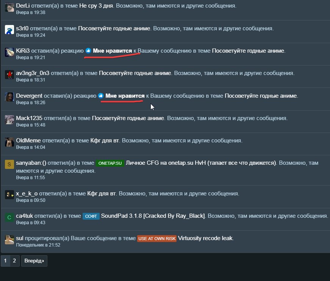The width and height of the screenshot is (330, 281).
Task: Open KiRi3's profile avatar
Action: click(x=9, y=52)
